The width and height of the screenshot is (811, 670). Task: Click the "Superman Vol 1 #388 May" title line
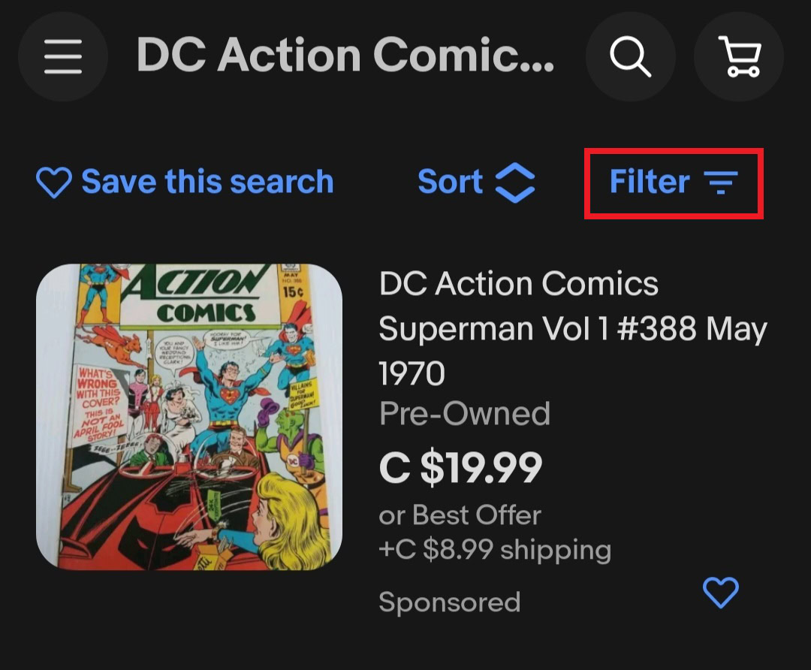[573, 329]
